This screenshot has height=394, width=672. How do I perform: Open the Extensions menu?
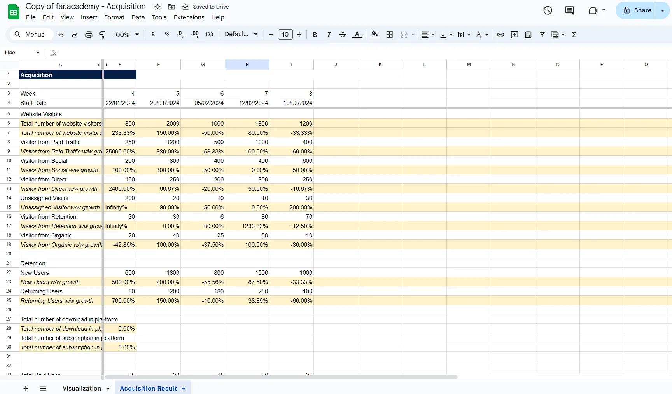189,17
